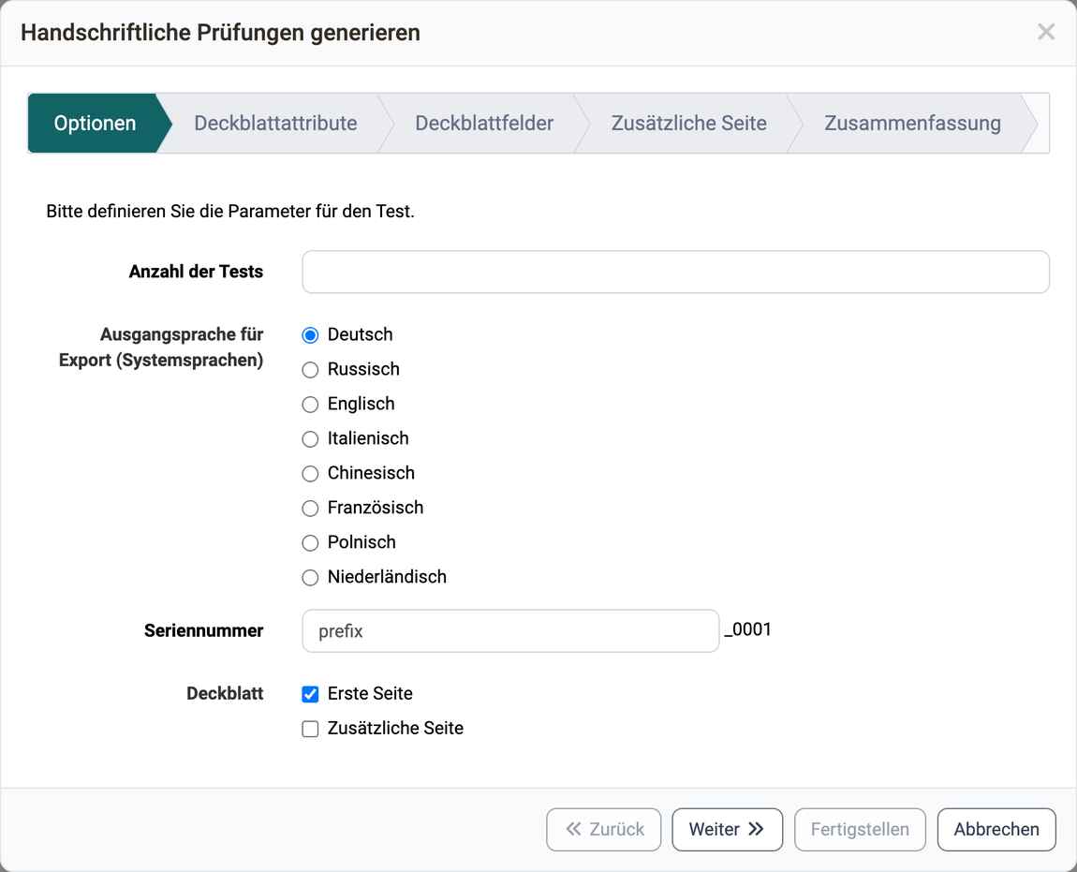Click the Seriennummer prefix input field
The height and width of the screenshot is (872, 1077).
(x=510, y=630)
